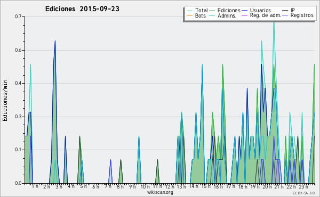The image size is (320, 197).
Task: Click the 5 h x-axis label
Action: pos(83,186)
